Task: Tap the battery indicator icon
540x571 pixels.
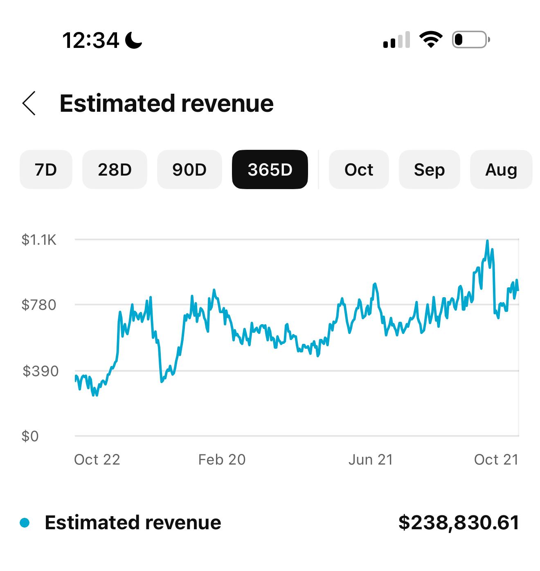Action: tap(470, 40)
